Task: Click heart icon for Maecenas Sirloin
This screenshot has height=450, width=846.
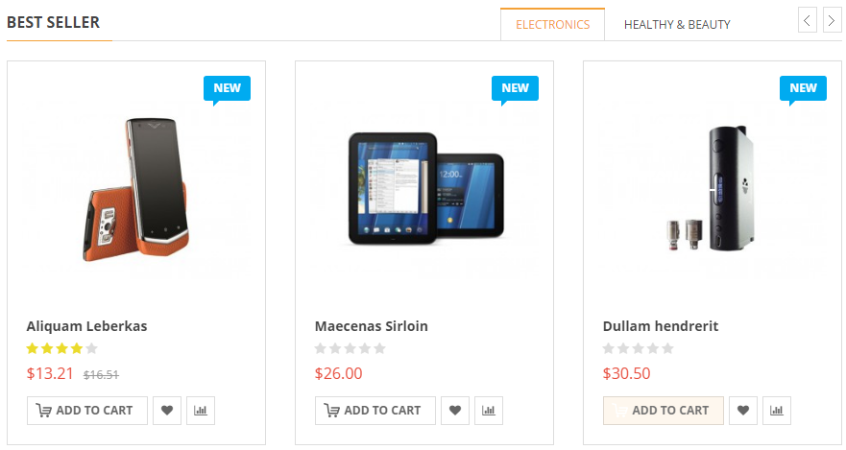Action: (x=455, y=411)
